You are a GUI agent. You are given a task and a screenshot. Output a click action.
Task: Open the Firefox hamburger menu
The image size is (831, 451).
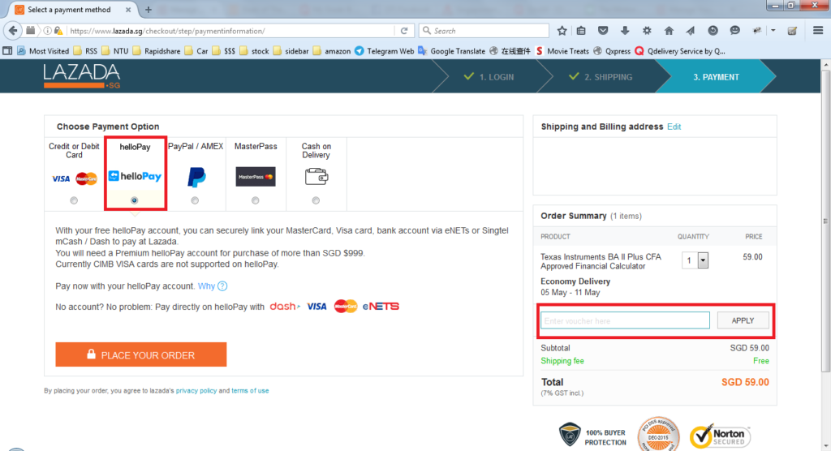coord(818,31)
